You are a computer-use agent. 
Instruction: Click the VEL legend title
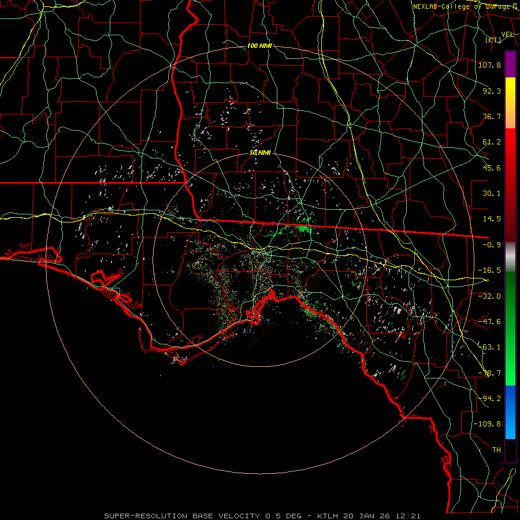507,35
